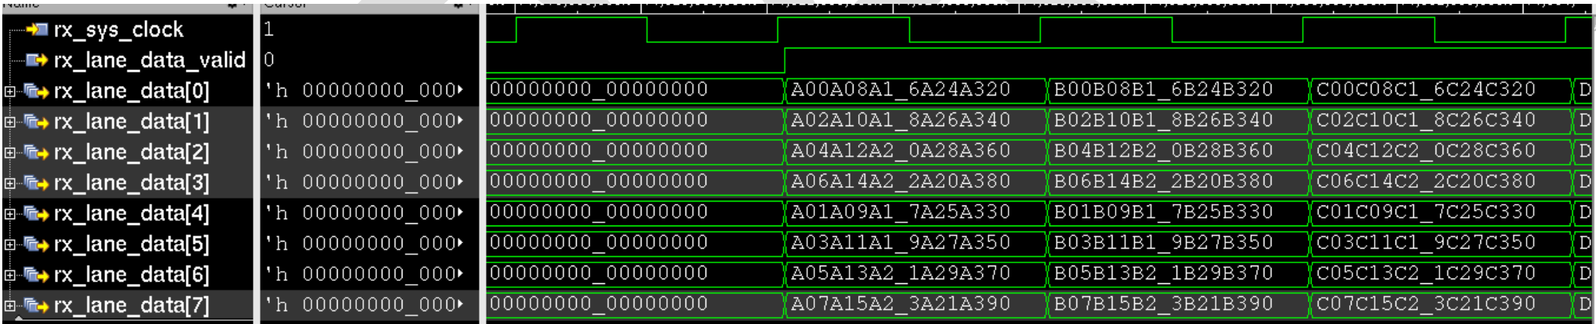Select the rx_lane_data_valid signal icon
This screenshot has width=1596, height=324.
37,60
